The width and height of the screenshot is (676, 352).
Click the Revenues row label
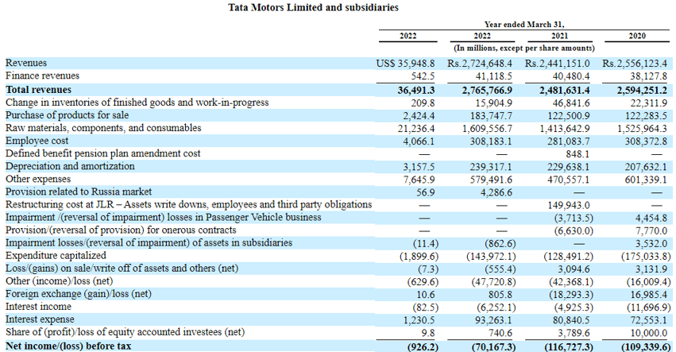point(26,63)
